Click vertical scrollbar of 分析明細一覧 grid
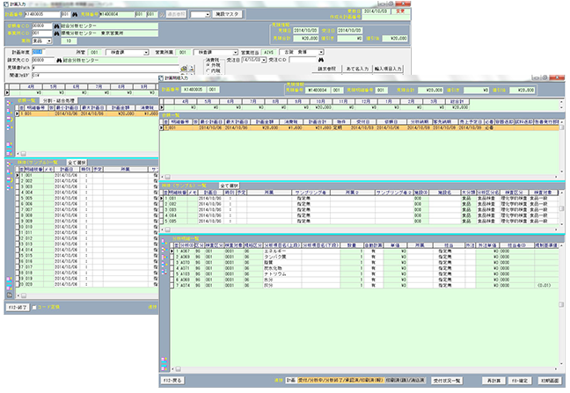Screen dimensions: 570x393 click(561, 307)
